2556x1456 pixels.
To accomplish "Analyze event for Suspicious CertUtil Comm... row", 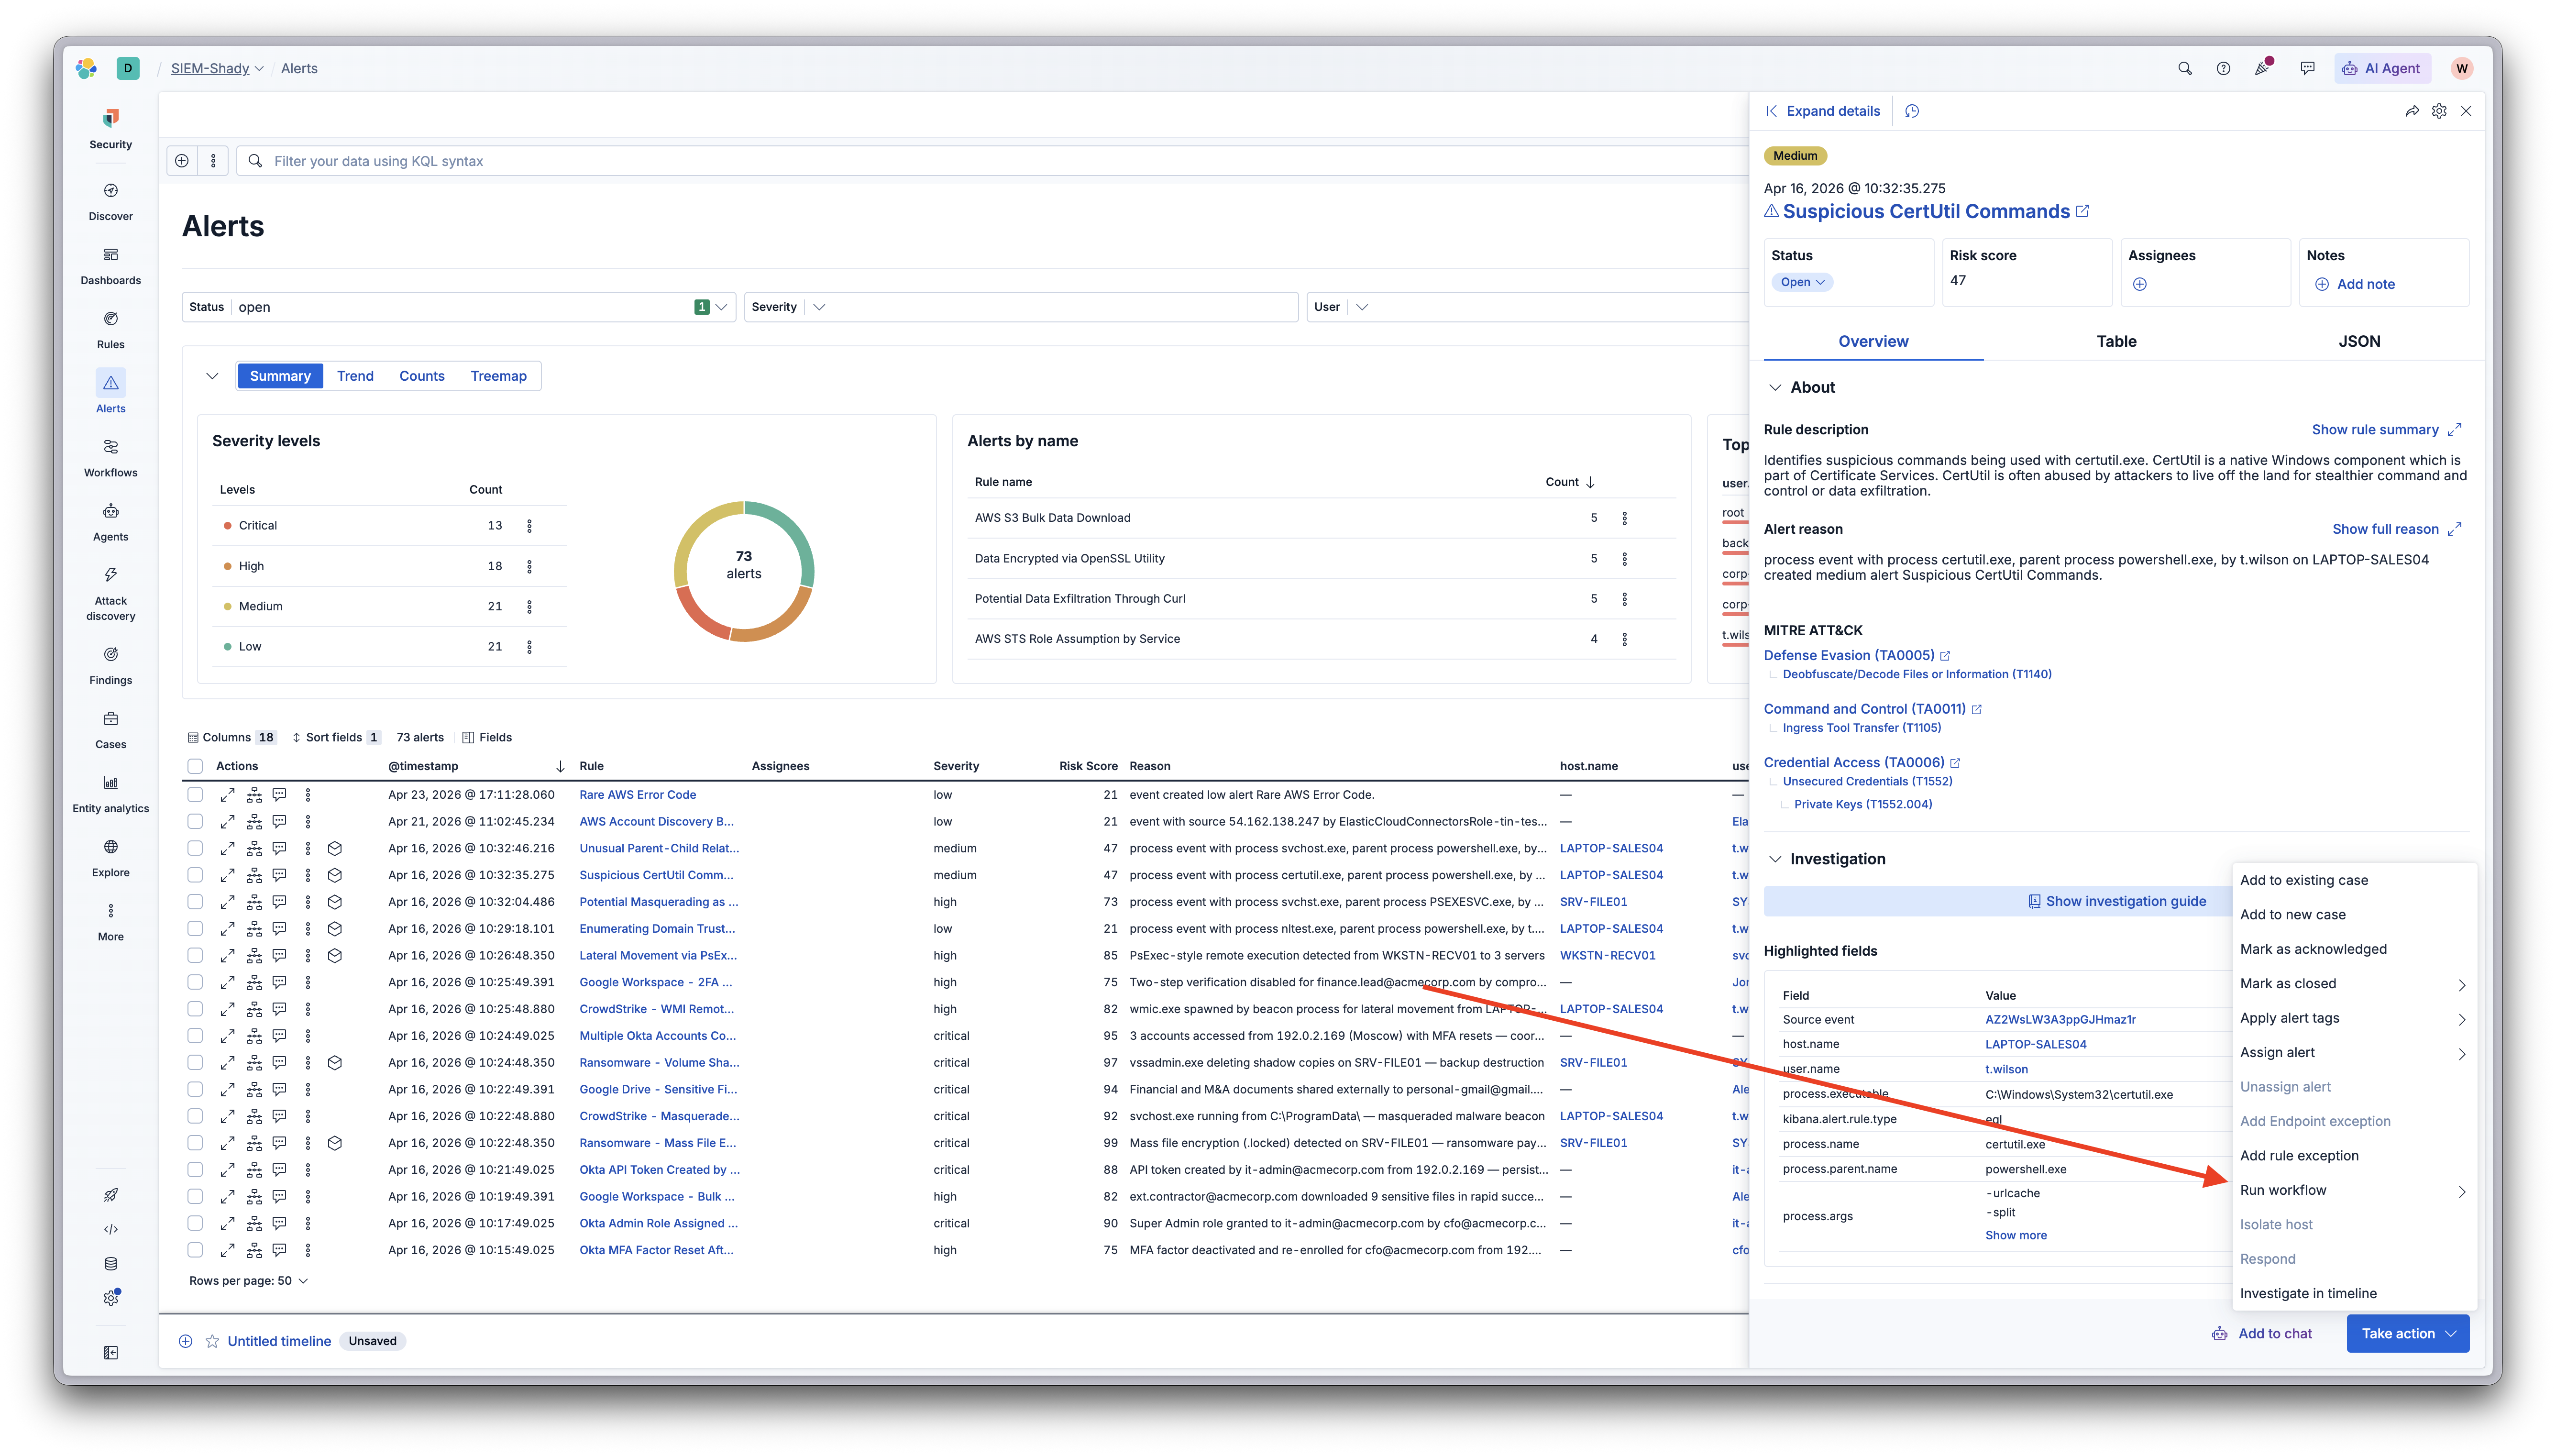I will (254, 875).
